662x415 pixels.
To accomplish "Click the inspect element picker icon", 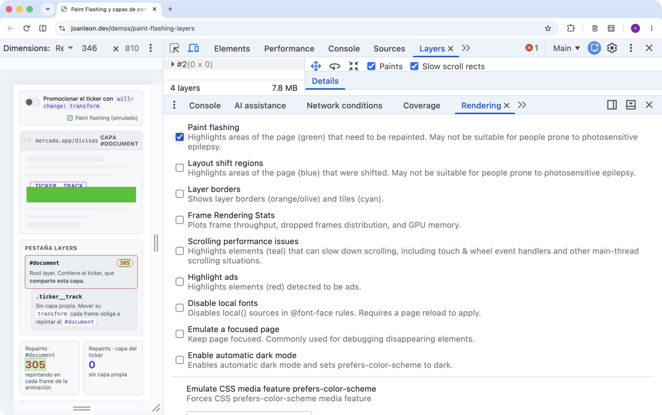I will pyautogui.click(x=174, y=48).
